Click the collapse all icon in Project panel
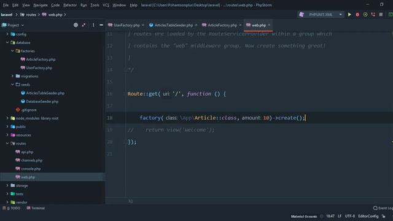Image resolution: width=393 pixels, height=221 pixels. [x=84, y=25]
